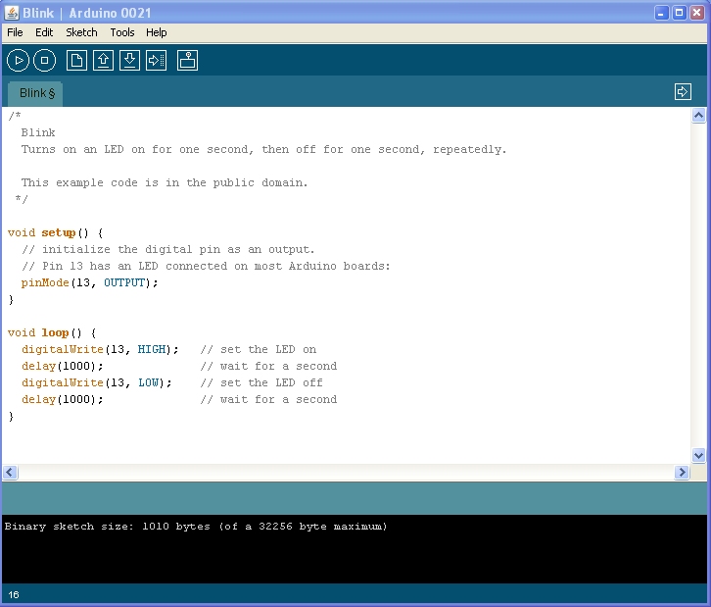Click the Arduino icon in title bar

tap(10, 13)
